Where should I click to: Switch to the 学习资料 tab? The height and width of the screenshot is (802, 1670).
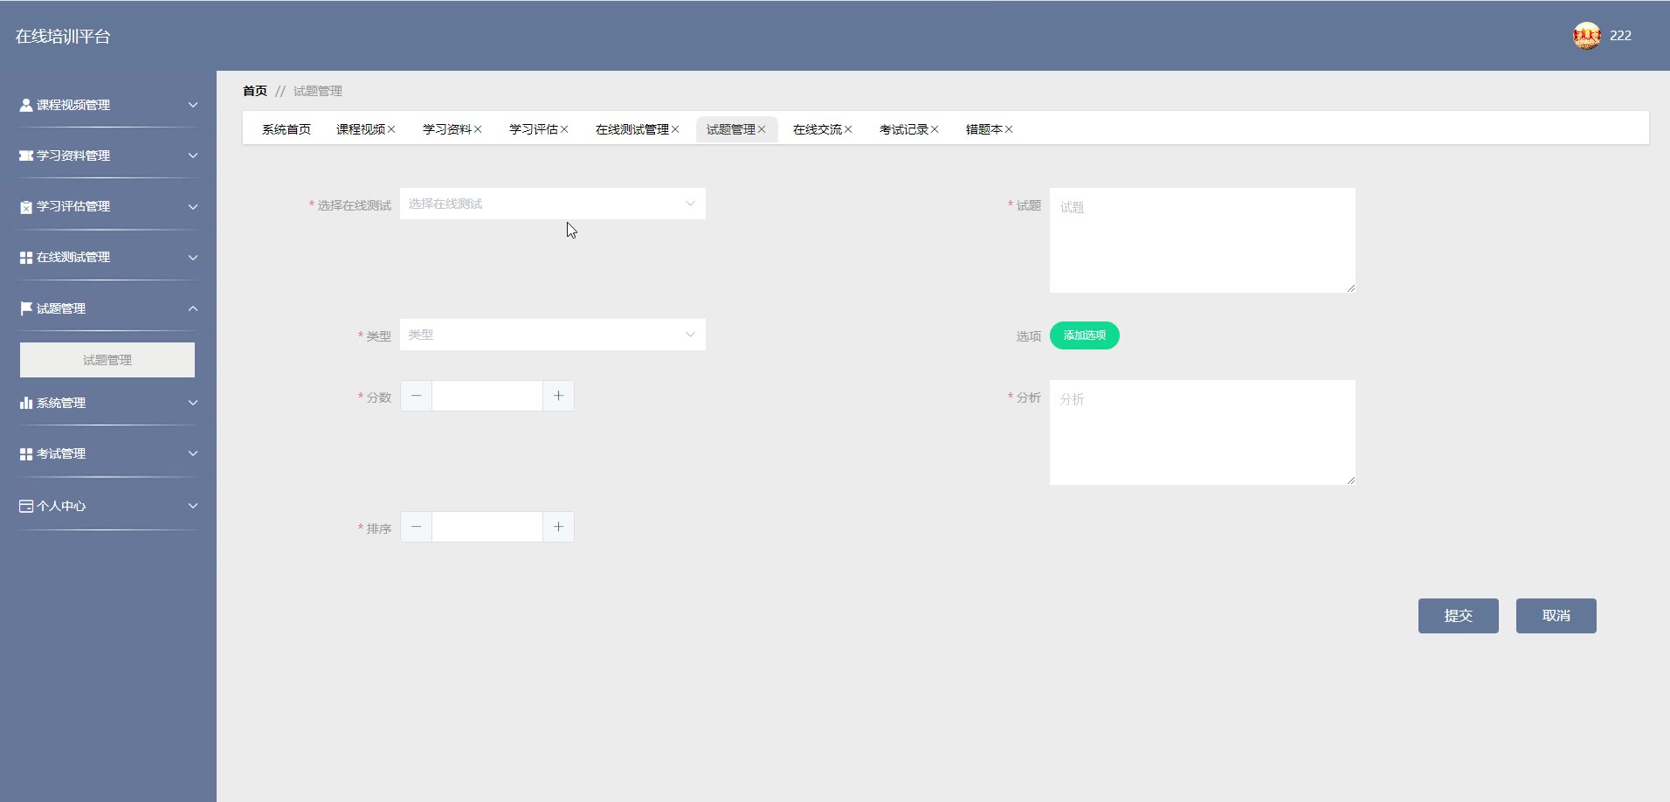point(447,129)
